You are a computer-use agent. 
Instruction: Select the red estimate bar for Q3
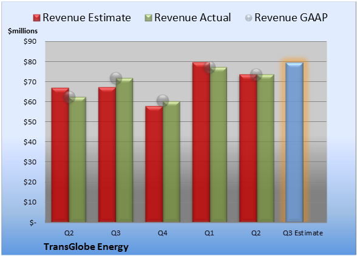click(x=107, y=155)
